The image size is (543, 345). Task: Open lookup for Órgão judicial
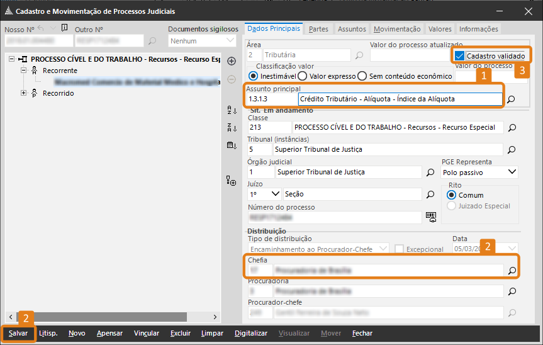pos(431,172)
